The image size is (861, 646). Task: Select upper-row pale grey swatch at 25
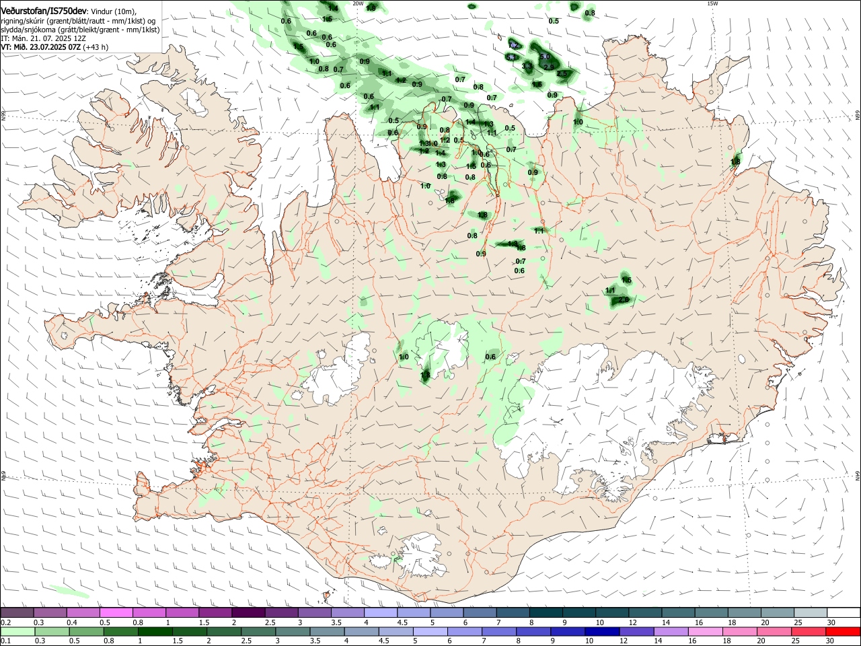[x=811, y=613]
